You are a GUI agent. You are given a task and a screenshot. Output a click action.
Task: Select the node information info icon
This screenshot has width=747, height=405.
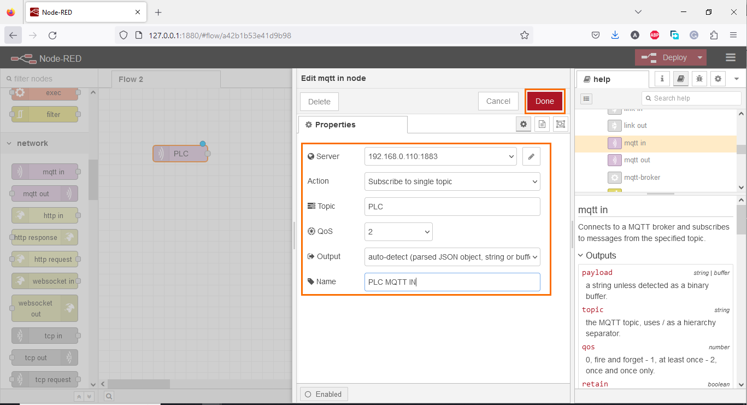[x=662, y=79]
